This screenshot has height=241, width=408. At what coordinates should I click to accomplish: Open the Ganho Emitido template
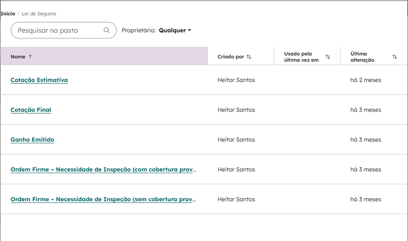[x=32, y=140]
